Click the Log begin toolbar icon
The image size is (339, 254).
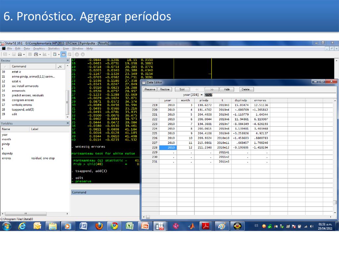pyautogui.click(x=30, y=55)
